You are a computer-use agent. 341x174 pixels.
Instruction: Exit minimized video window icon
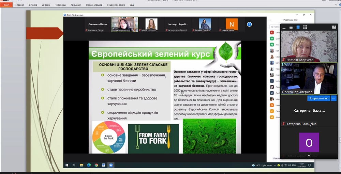(x=334, y=27)
